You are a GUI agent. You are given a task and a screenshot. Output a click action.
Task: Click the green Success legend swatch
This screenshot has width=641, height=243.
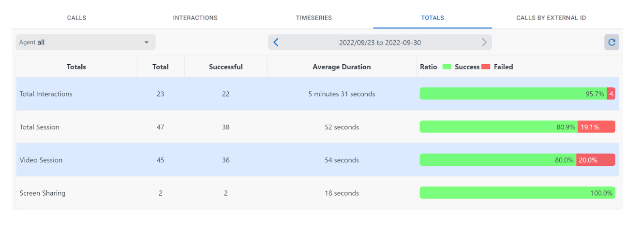tap(447, 67)
